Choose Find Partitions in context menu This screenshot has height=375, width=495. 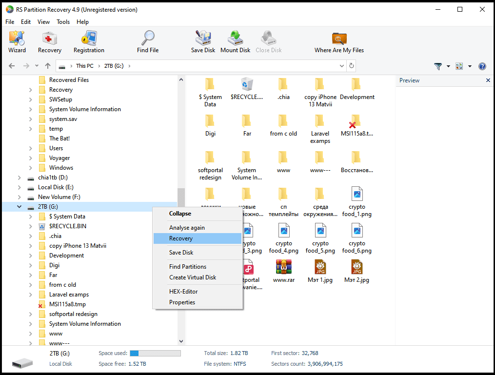coord(198,267)
